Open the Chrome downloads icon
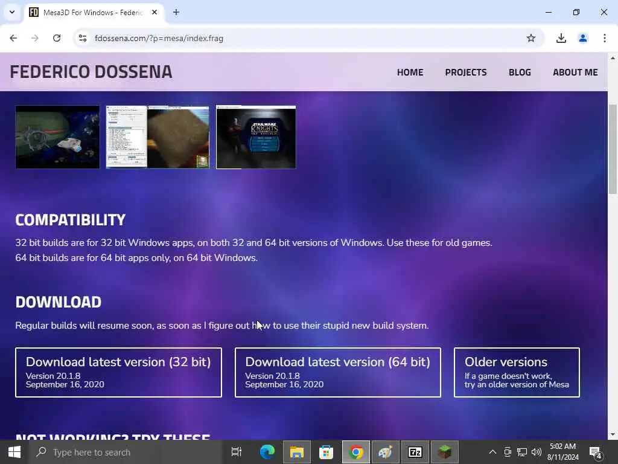Screen dimensions: 618x464 point(561,38)
